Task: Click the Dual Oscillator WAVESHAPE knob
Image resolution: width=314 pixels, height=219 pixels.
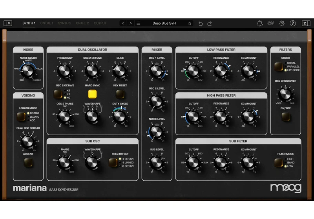Action: [x=92, y=117]
